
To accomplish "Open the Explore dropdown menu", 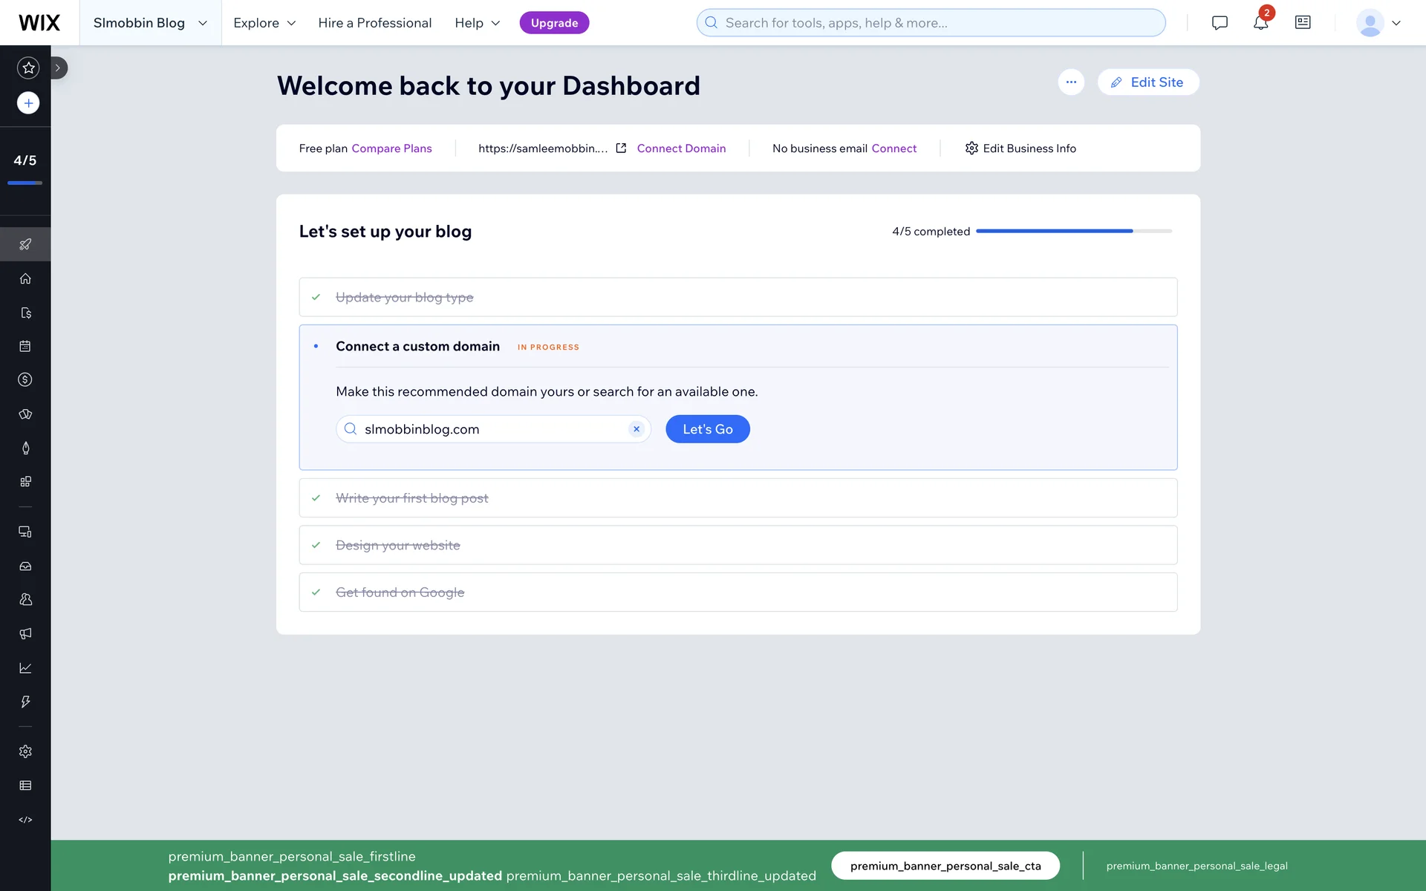I will coord(264,23).
